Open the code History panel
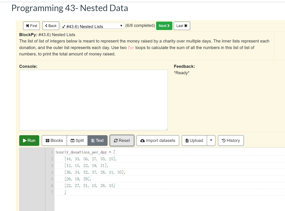This screenshot has height=211, width=285. (231, 140)
